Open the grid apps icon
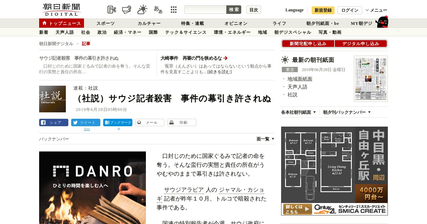Image resolution: width=427 pixels, height=224 pixels. click(x=174, y=10)
